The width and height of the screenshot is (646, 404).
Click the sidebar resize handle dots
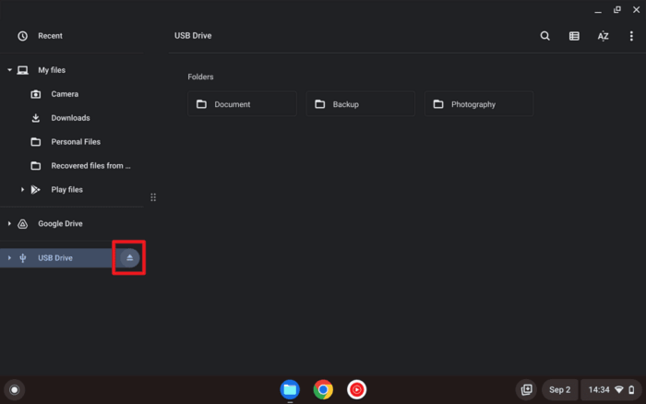coord(153,197)
